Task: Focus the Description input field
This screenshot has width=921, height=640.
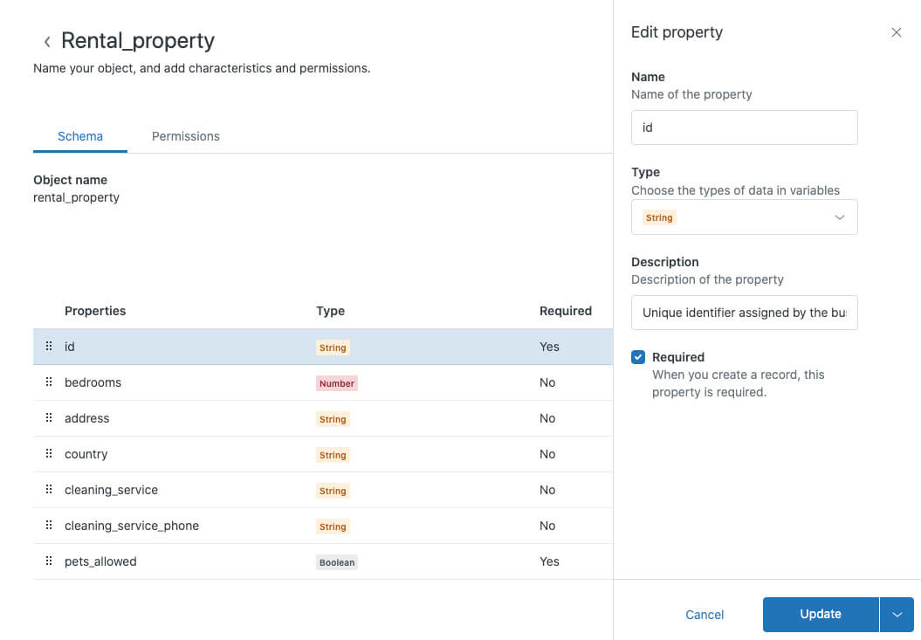Action: [x=744, y=313]
